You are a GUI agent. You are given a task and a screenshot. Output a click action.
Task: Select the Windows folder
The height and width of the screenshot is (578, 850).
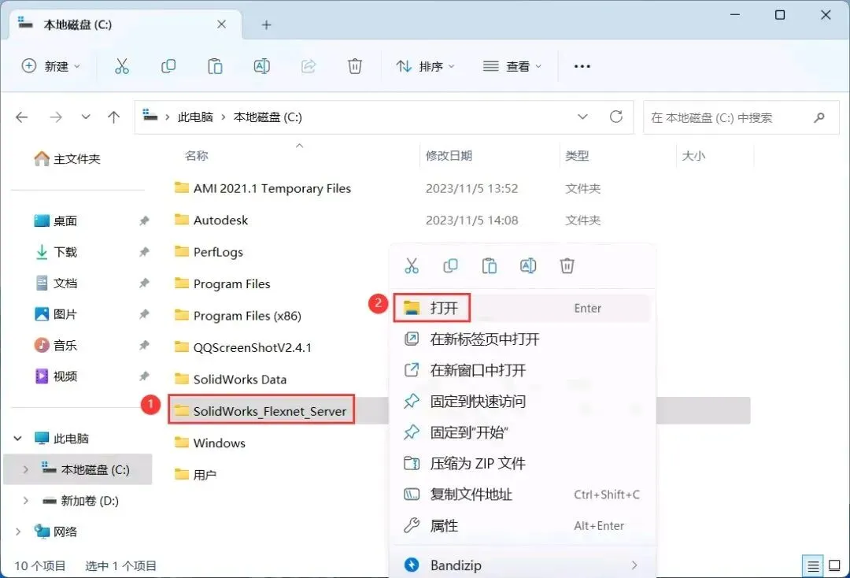tap(210, 443)
